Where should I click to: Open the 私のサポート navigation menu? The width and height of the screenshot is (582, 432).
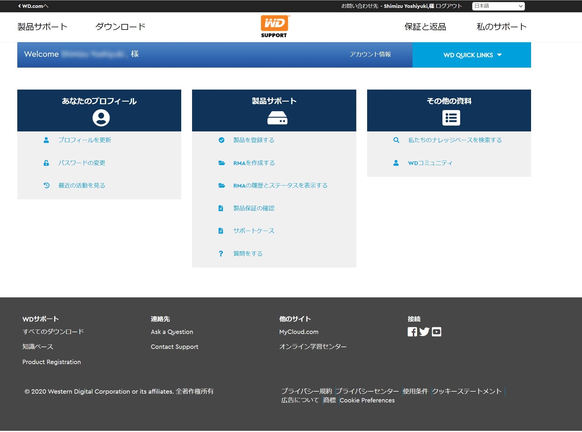[501, 27]
